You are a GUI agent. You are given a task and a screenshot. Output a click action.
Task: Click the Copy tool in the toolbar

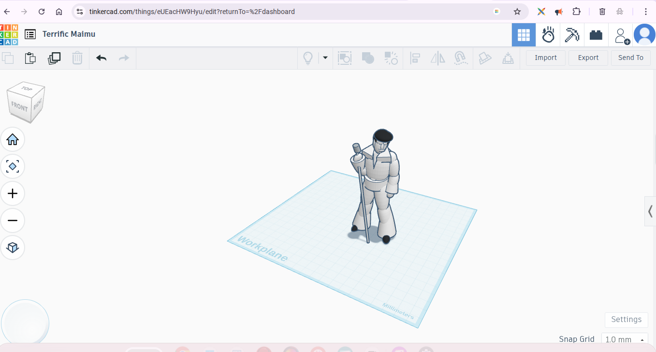(x=8, y=58)
